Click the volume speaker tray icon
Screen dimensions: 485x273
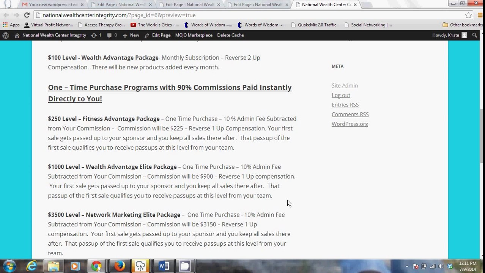[x=441, y=266]
